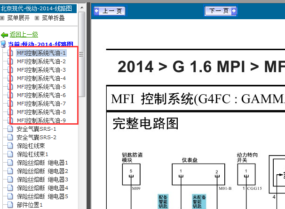285x209 pixels.
Task: Open 保险丝熔断 继电器2 page
Action: 42,171
